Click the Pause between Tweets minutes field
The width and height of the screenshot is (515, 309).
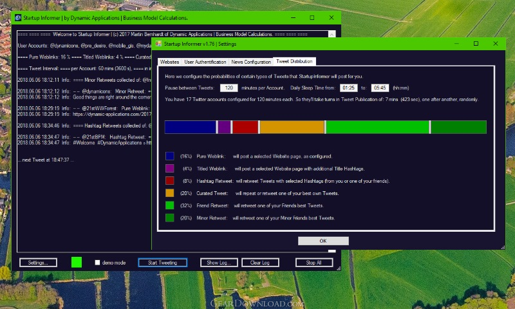(x=229, y=88)
